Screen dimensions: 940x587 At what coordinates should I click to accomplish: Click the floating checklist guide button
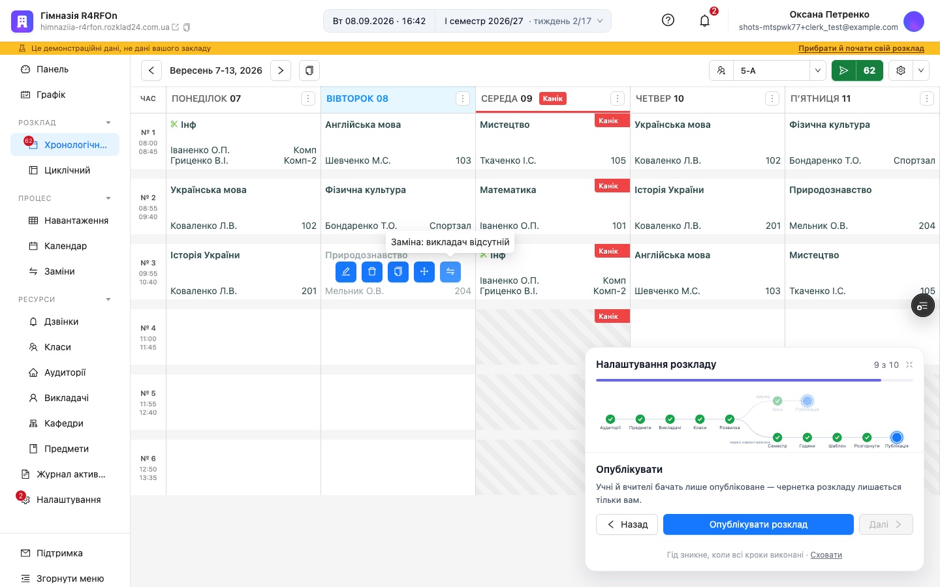pos(923,306)
